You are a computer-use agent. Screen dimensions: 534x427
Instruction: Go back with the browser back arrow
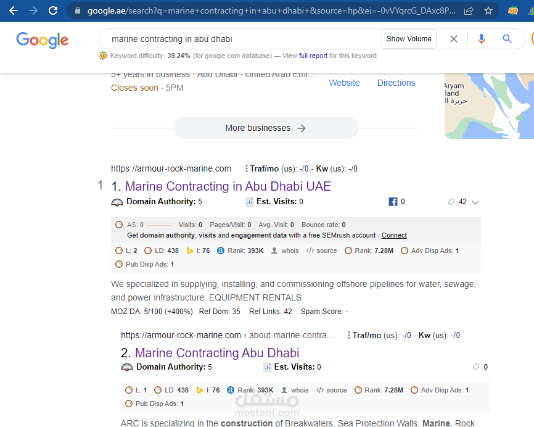point(14,10)
